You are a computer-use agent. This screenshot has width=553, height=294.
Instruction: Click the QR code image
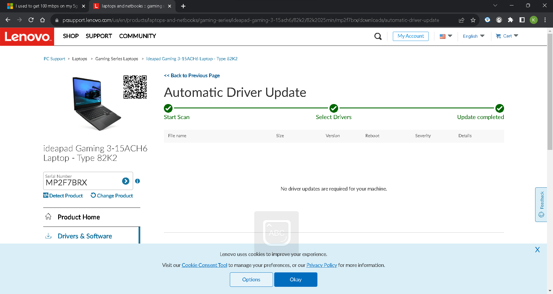click(x=135, y=87)
